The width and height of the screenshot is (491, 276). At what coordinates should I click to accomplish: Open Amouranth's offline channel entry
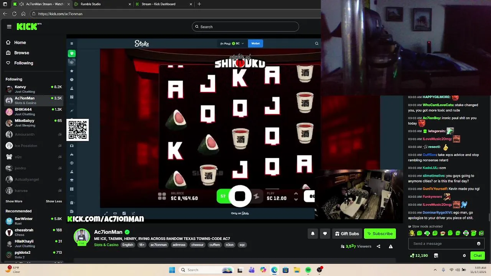click(x=34, y=135)
